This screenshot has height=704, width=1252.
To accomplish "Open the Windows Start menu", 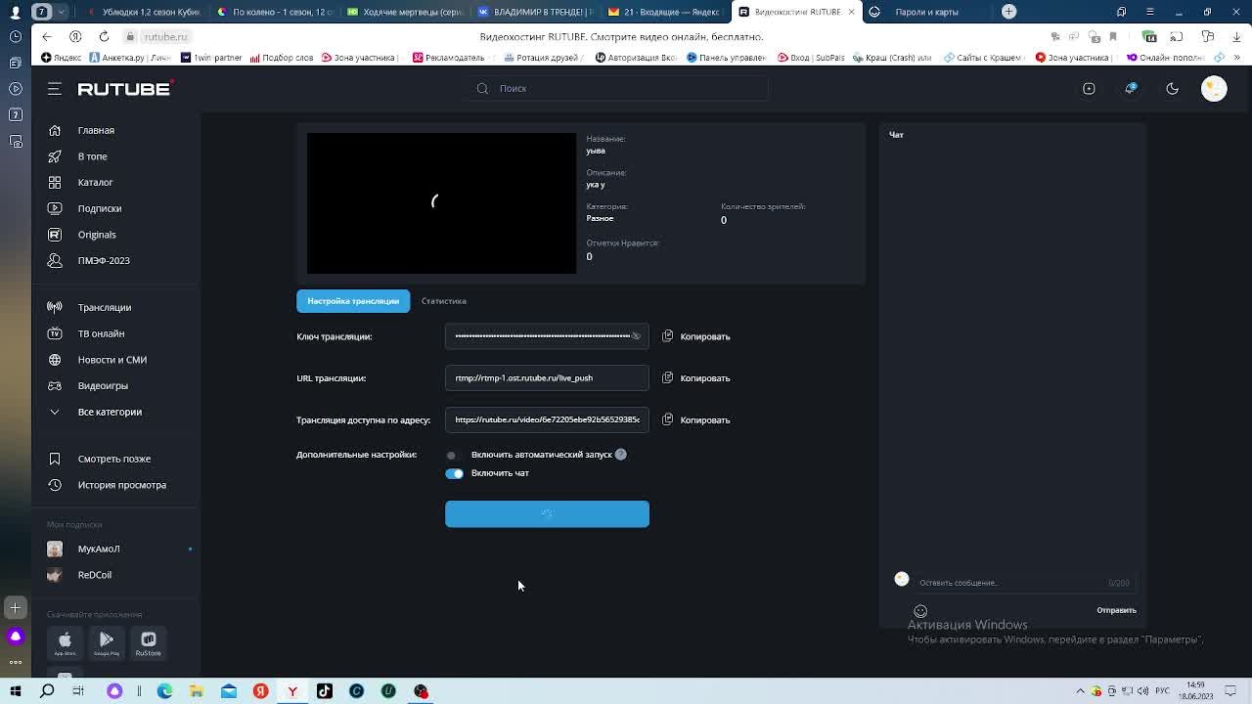I will pos(16,691).
